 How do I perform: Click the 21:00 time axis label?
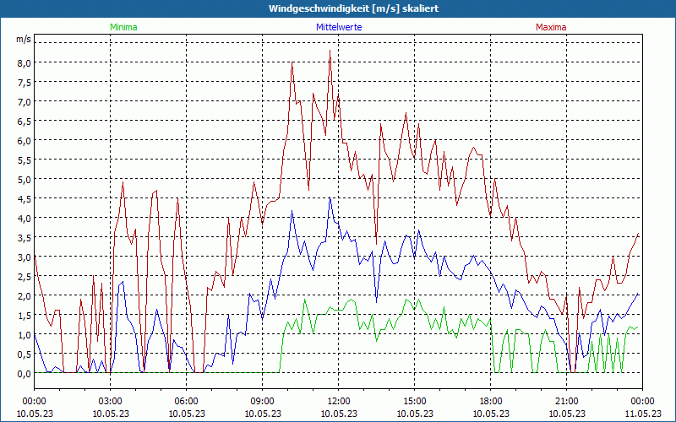566,401
